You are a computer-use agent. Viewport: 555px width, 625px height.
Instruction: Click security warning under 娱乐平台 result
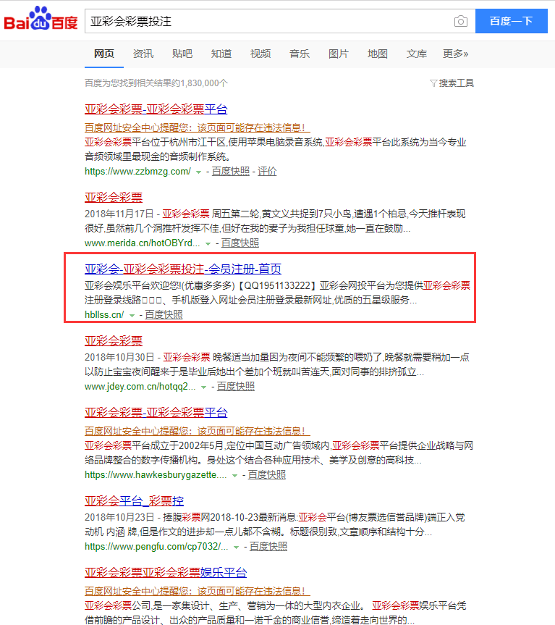pos(197,591)
